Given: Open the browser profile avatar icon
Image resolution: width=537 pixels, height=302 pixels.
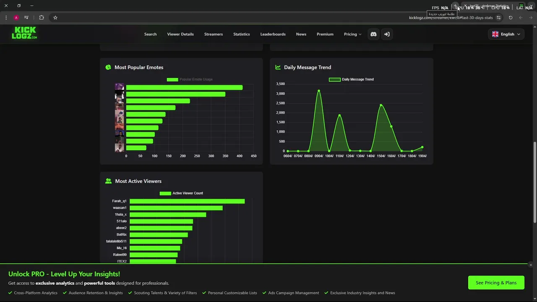Looking at the screenshot, I should click(16, 18).
